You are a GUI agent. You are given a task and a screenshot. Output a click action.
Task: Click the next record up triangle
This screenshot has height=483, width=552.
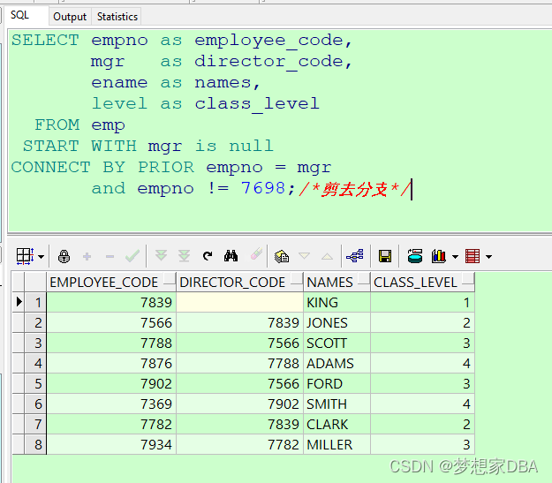327,256
